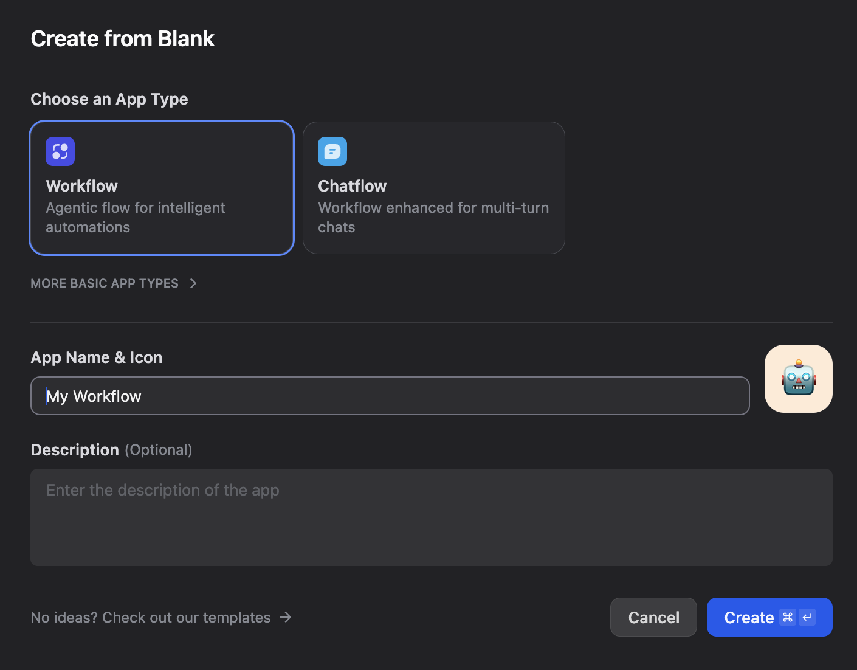
Task: Select the Workflow app type card
Action: coord(161,188)
